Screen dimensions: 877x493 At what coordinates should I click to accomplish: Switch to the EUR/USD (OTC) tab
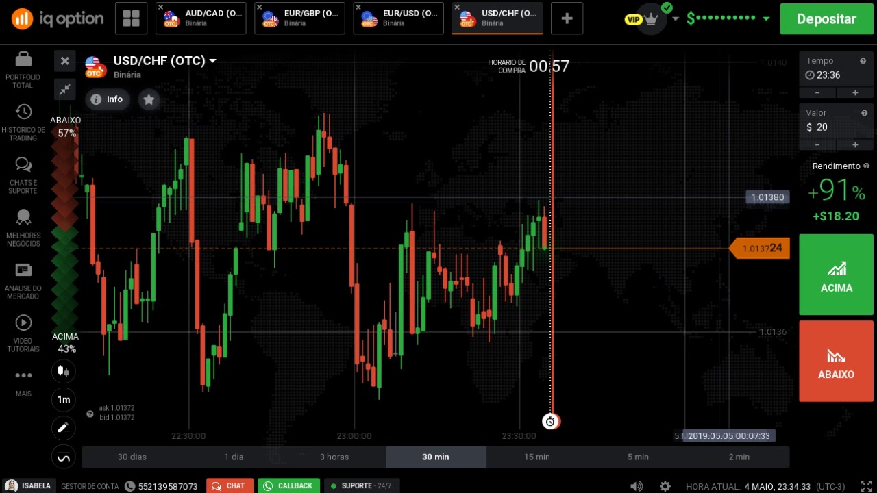pyautogui.click(x=398, y=18)
